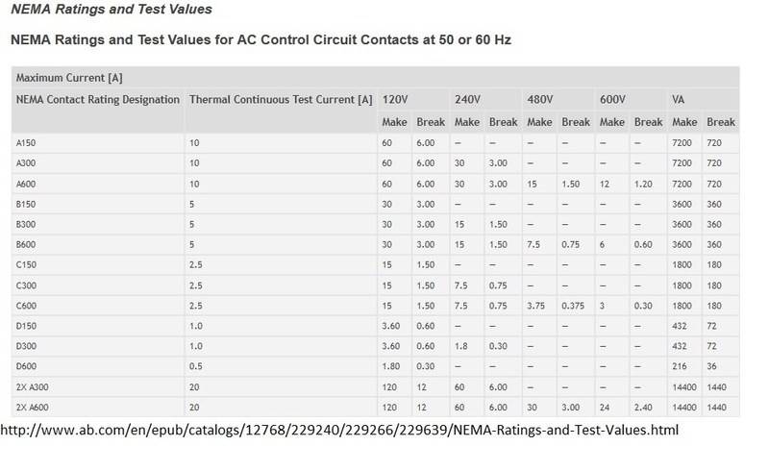Click the 480V column header
Image resolution: width=769 pixels, height=471 pixels.
(540, 99)
